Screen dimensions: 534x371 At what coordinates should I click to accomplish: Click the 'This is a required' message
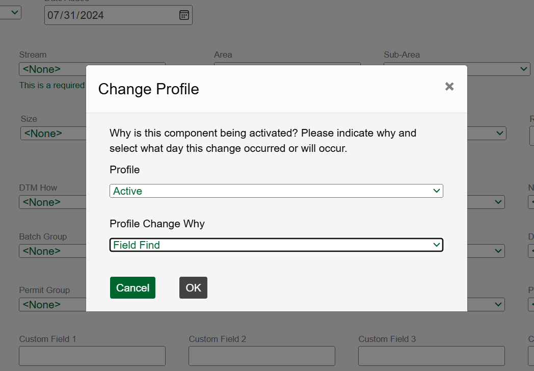pyautogui.click(x=52, y=85)
